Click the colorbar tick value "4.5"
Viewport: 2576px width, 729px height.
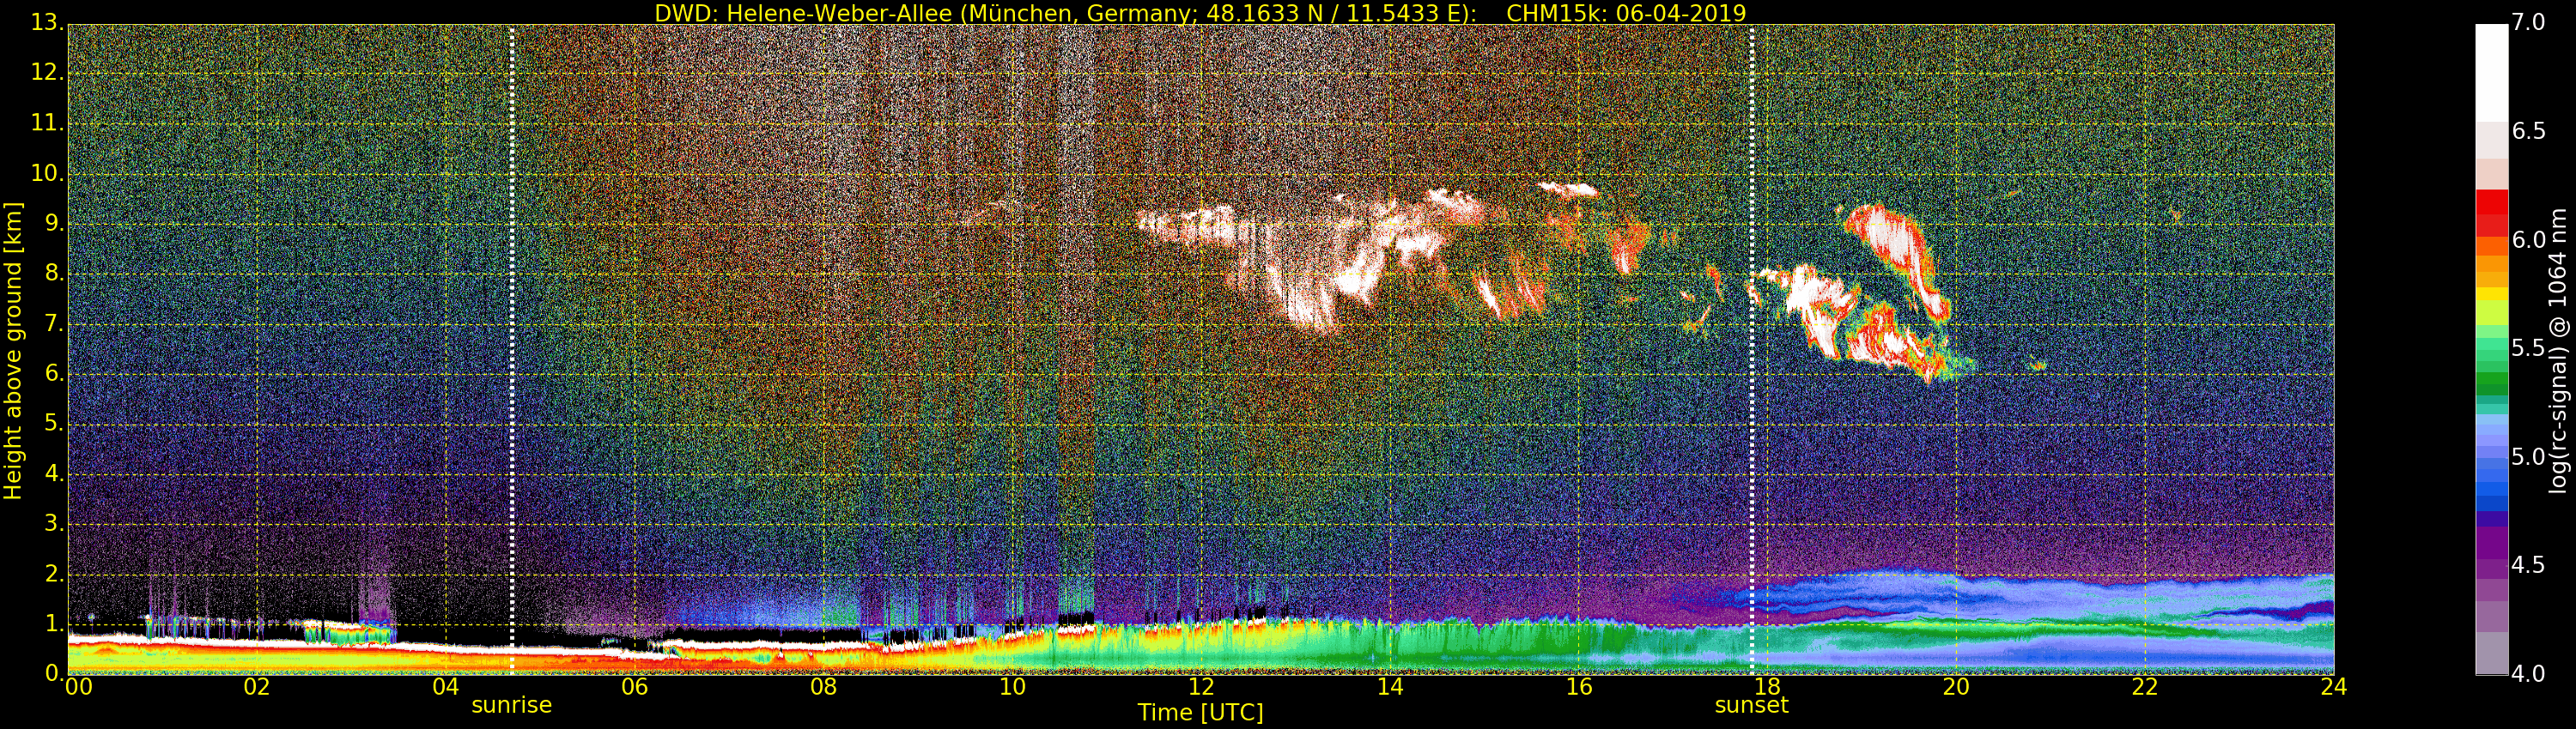point(2529,565)
